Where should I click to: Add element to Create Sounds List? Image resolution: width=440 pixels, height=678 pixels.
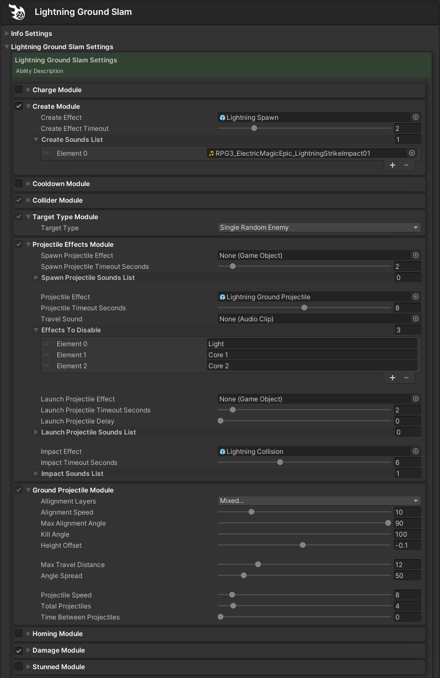[x=393, y=165]
